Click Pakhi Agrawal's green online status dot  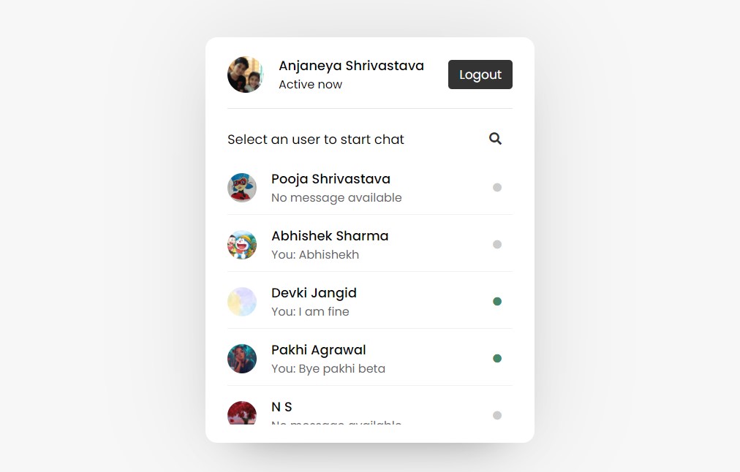pos(497,358)
